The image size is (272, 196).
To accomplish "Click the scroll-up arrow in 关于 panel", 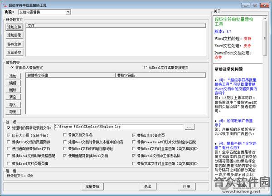I will pos(265,18).
